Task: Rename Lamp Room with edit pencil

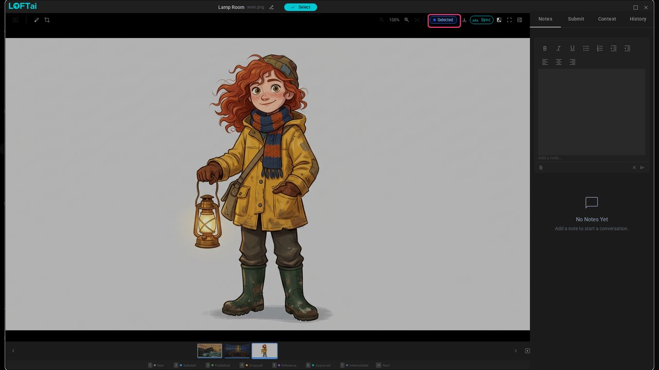Action: [x=271, y=7]
